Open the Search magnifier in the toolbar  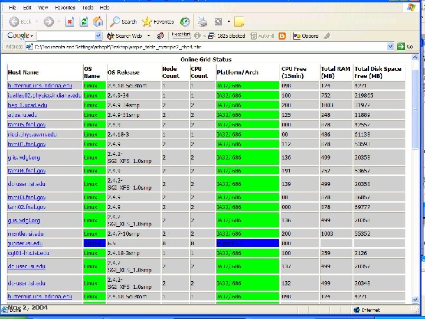(x=123, y=22)
